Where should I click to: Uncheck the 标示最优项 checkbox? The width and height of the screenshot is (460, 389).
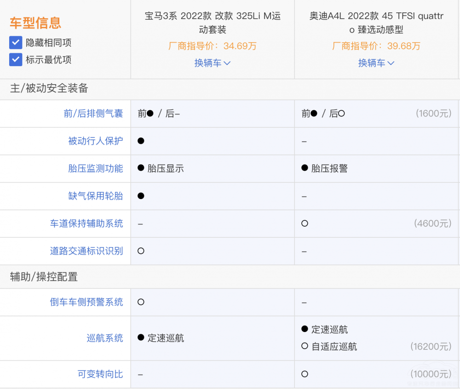pyautogui.click(x=16, y=59)
